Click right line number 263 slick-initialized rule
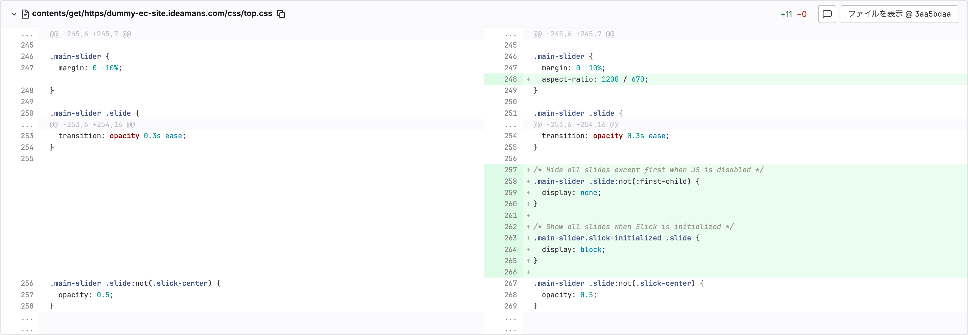This screenshot has height=335, width=968. point(510,238)
